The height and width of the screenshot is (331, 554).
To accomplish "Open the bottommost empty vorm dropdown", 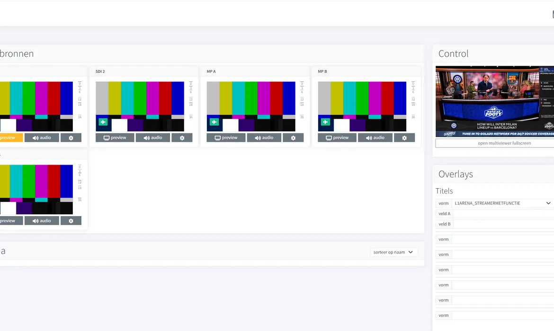I will click(x=503, y=315).
